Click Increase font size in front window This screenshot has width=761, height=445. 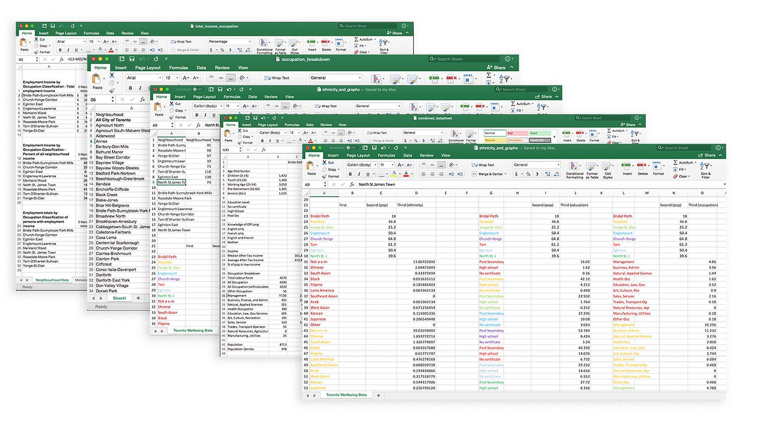(401, 165)
